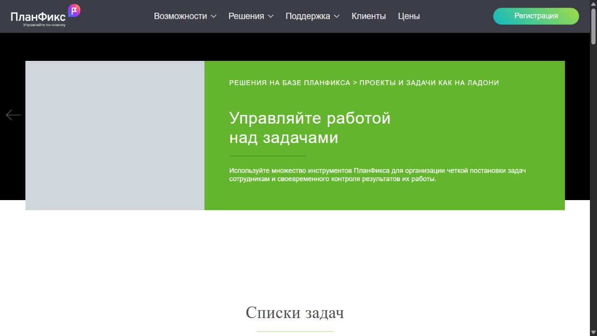Click the page scrollbar thumb

593,26
